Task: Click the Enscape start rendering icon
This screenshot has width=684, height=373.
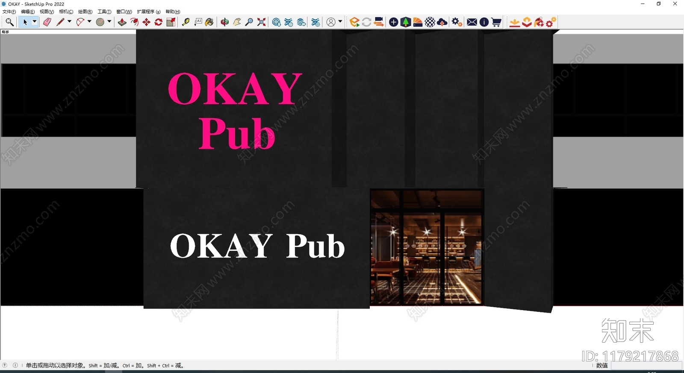Action: click(x=354, y=22)
